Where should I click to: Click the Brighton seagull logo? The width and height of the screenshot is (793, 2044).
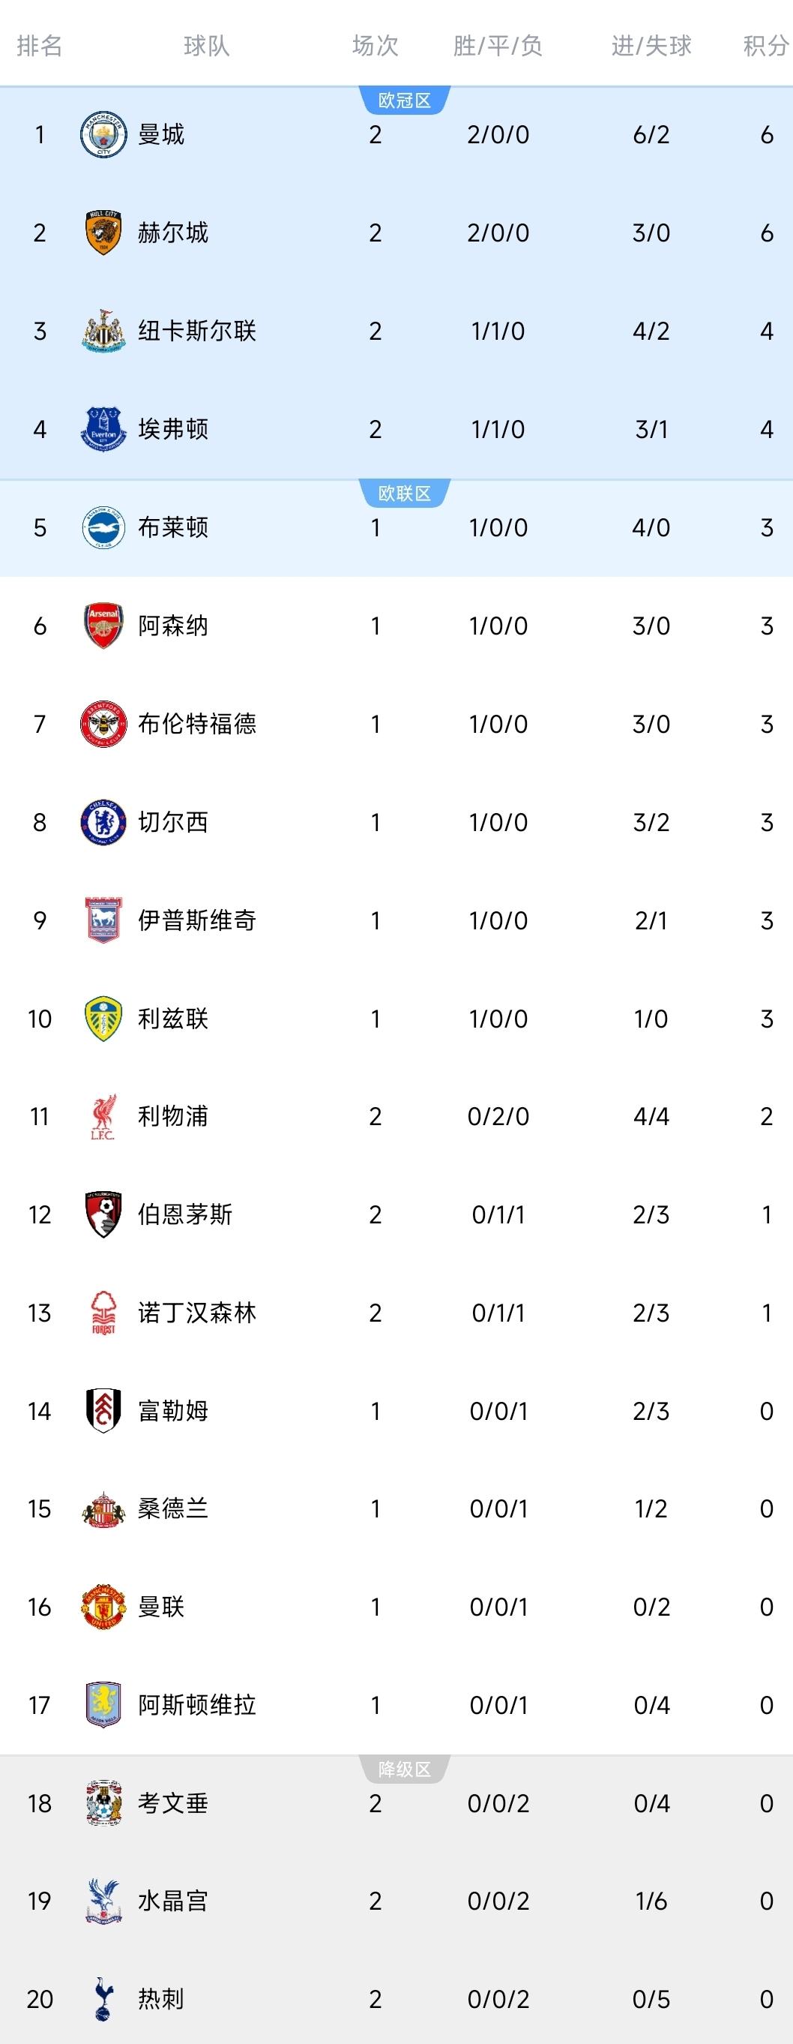coord(103,527)
